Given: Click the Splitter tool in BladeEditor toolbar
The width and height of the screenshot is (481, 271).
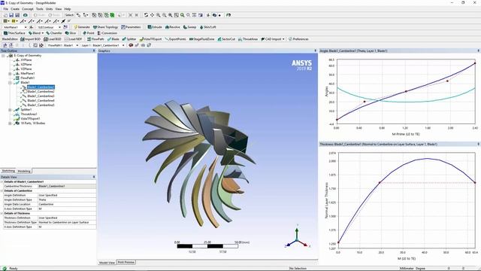Looking at the screenshot, I should [x=129, y=39].
